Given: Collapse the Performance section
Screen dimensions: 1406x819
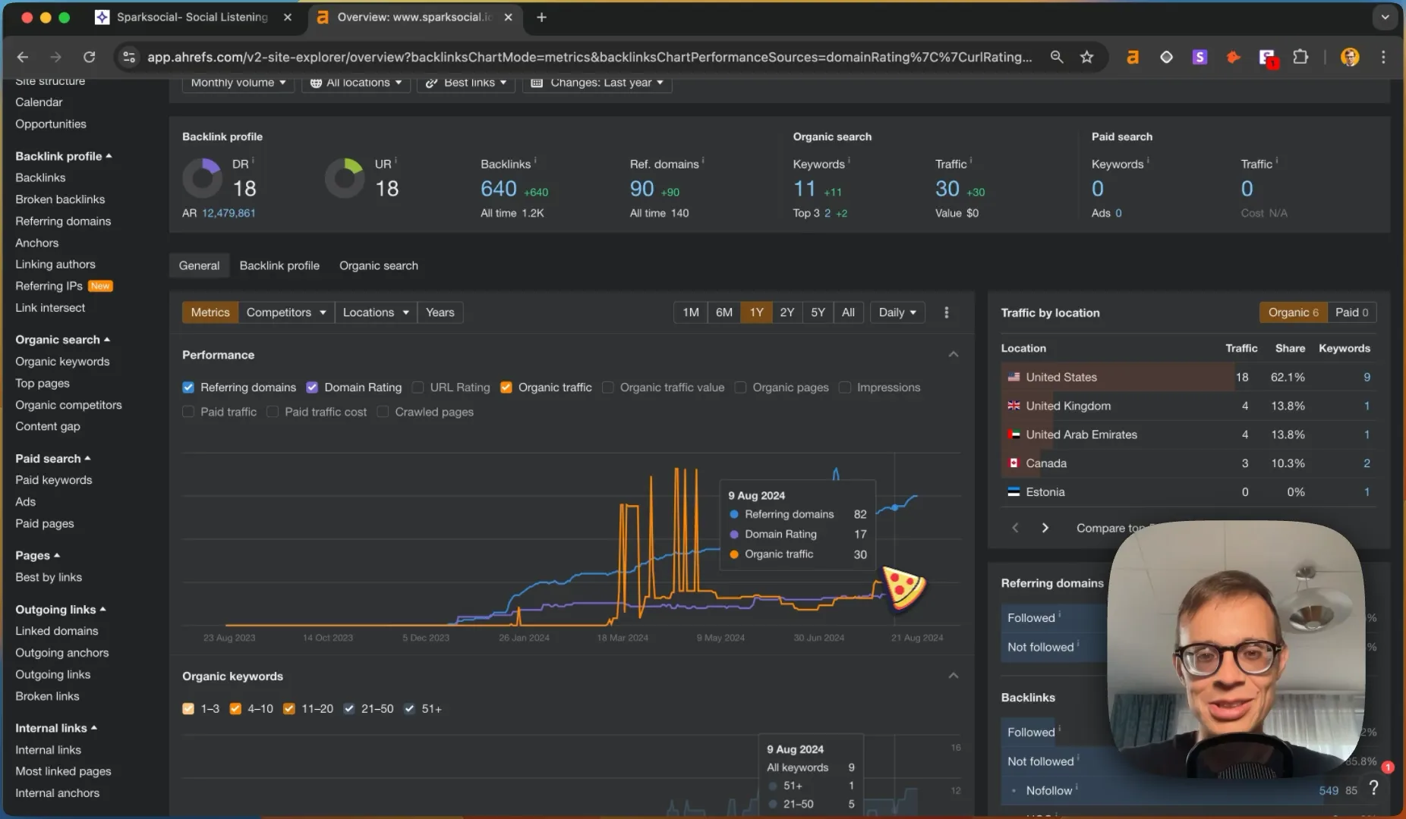Looking at the screenshot, I should 954,355.
